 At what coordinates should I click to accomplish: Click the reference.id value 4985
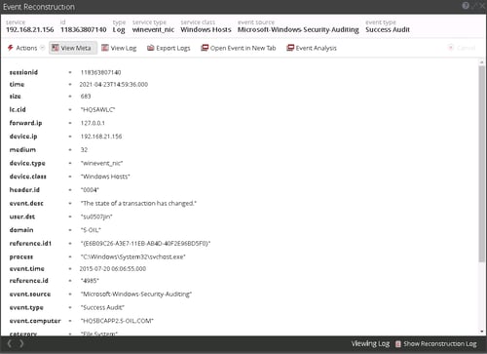90,281
